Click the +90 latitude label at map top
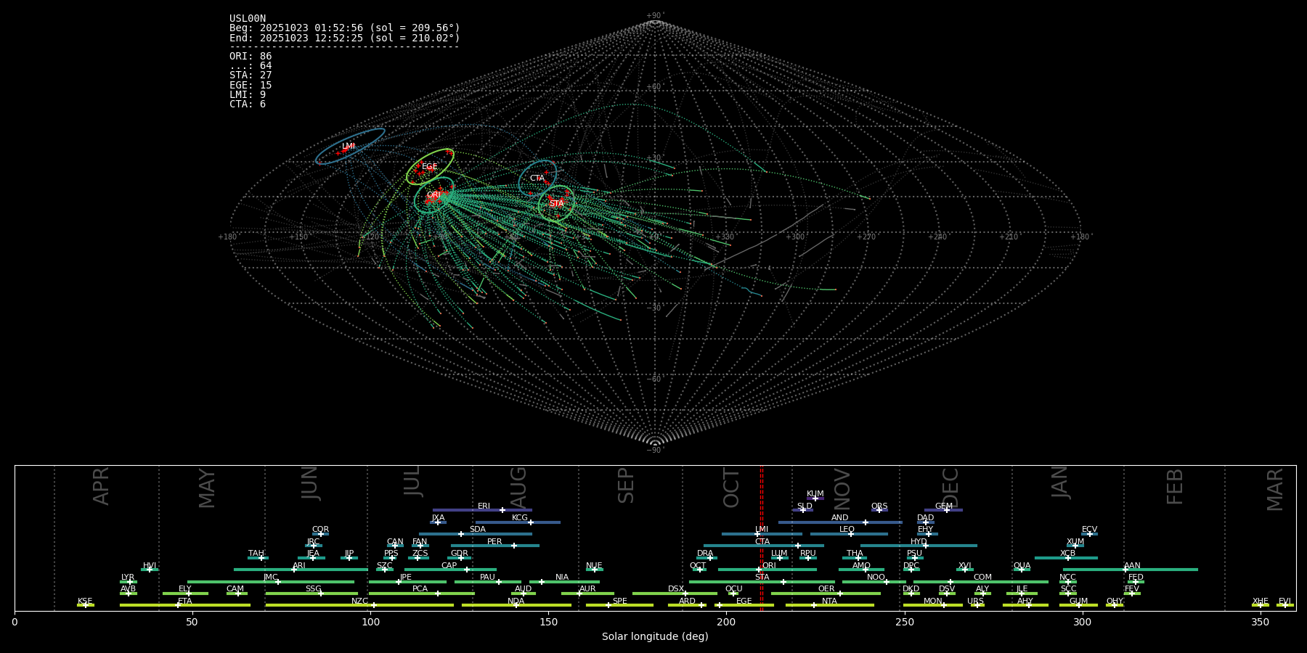The width and height of the screenshot is (1307, 653). (654, 15)
